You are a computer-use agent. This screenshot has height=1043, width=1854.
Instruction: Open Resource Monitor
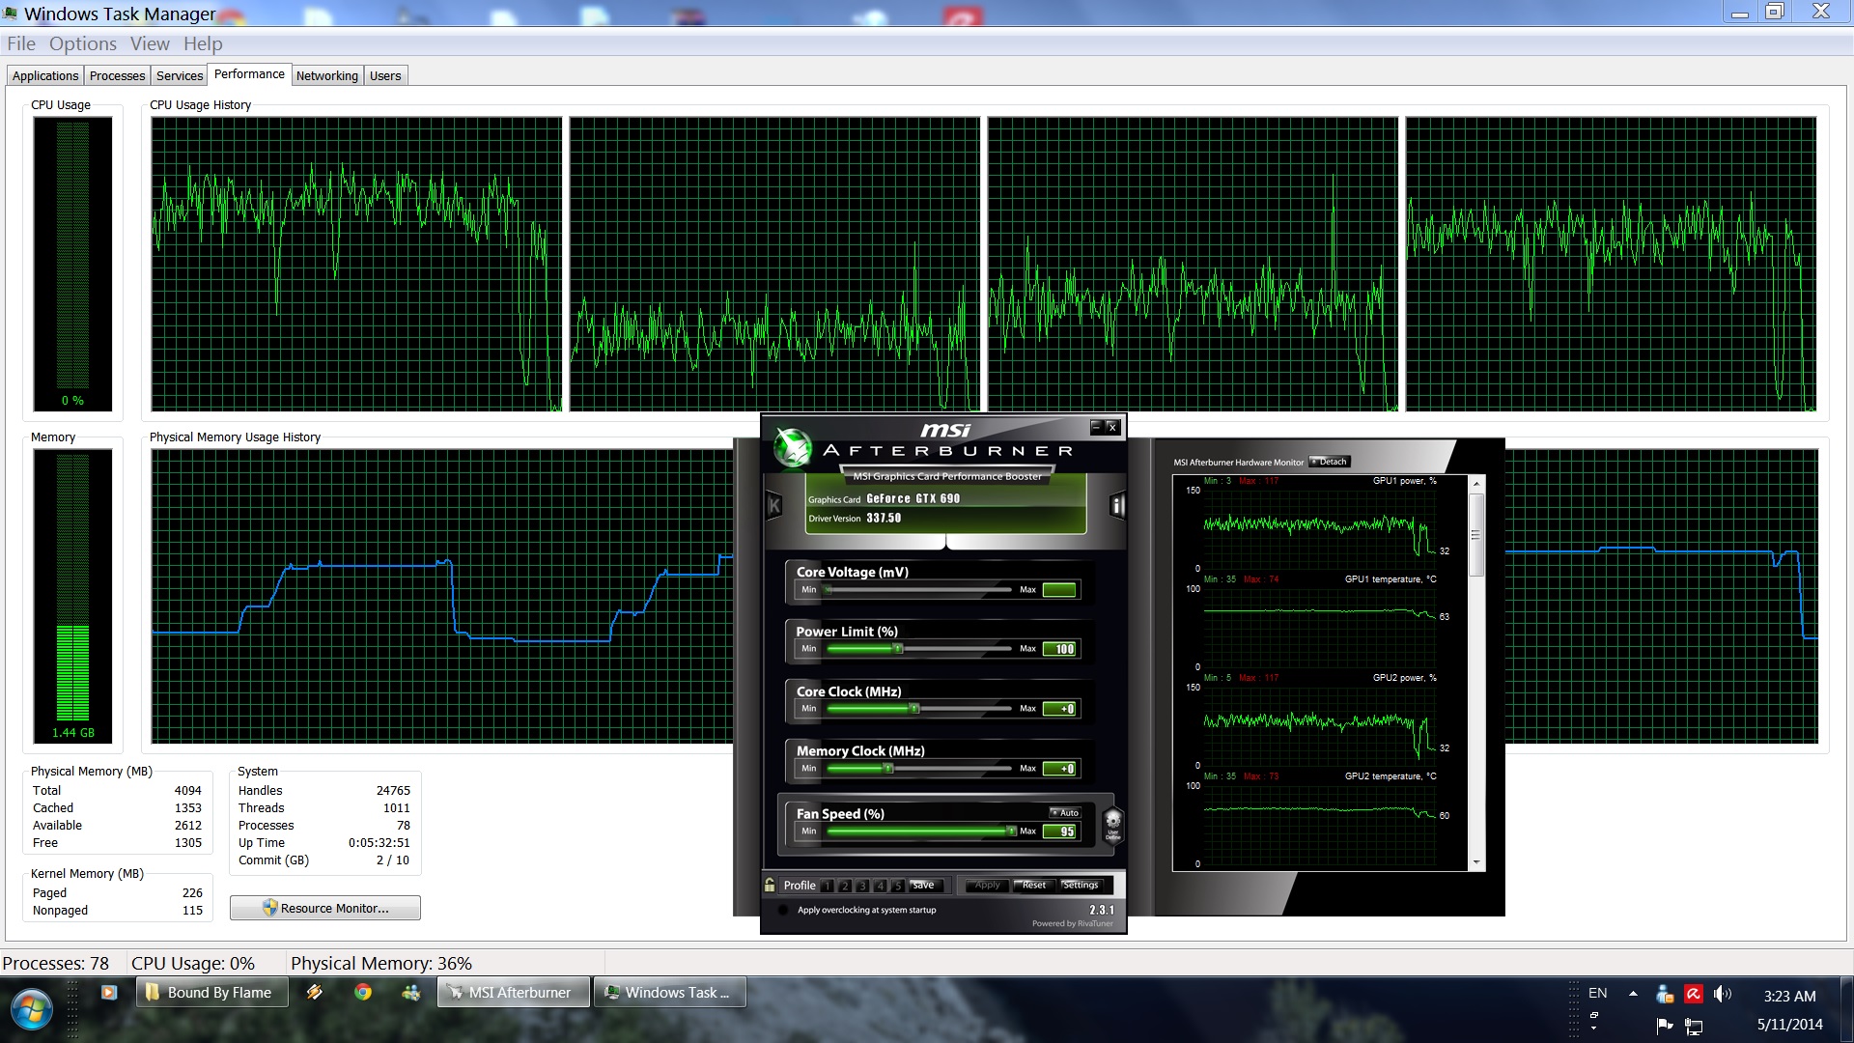coord(324,908)
